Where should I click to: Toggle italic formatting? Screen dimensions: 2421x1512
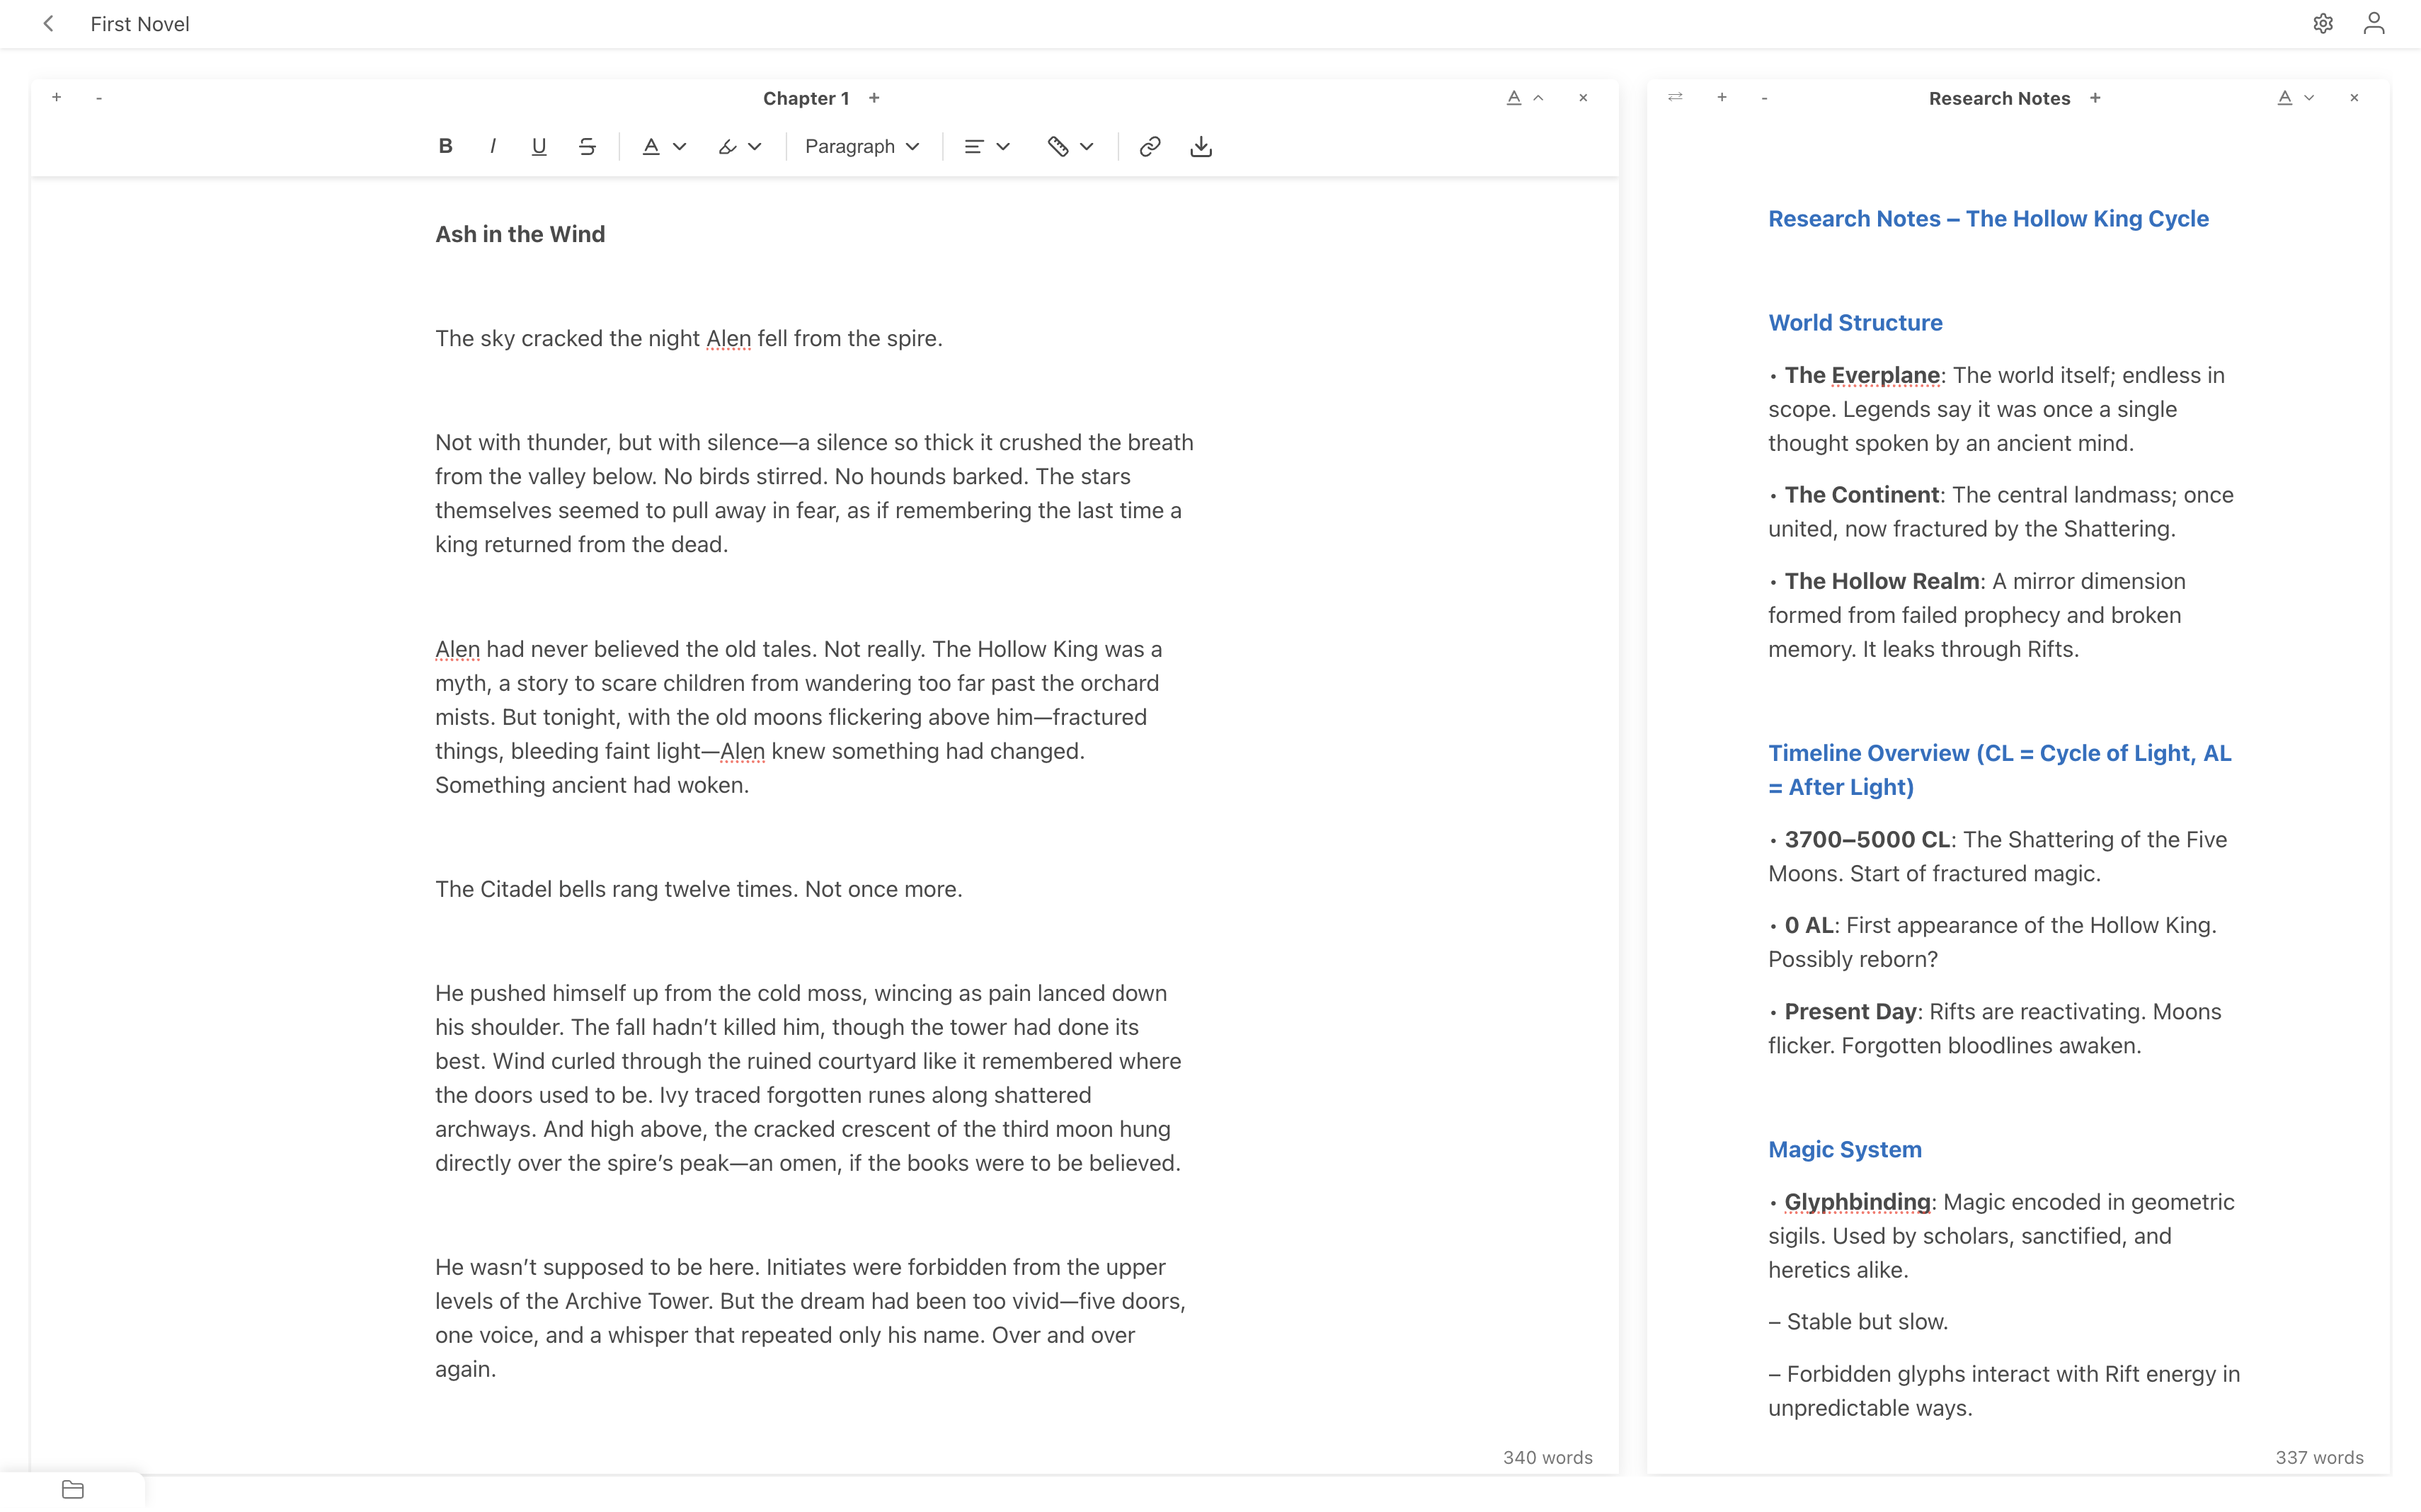(493, 146)
